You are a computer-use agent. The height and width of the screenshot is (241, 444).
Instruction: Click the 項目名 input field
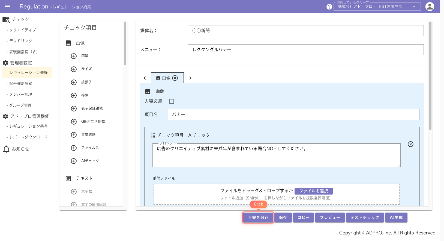pos(293,114)
